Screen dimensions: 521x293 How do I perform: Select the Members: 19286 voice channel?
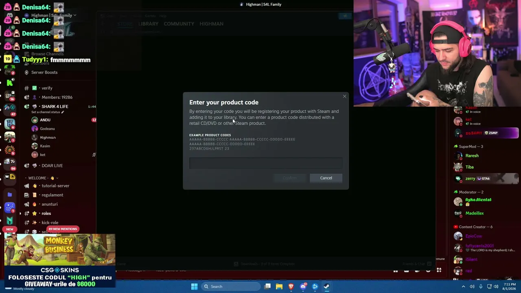[x=57, y=97]
